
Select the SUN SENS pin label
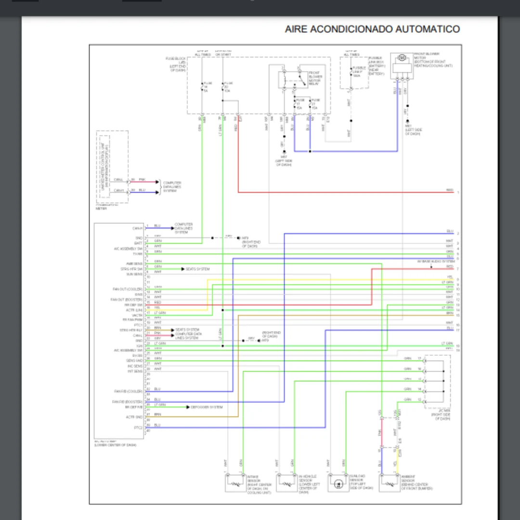pyautogui.click(x=134, y=274)
